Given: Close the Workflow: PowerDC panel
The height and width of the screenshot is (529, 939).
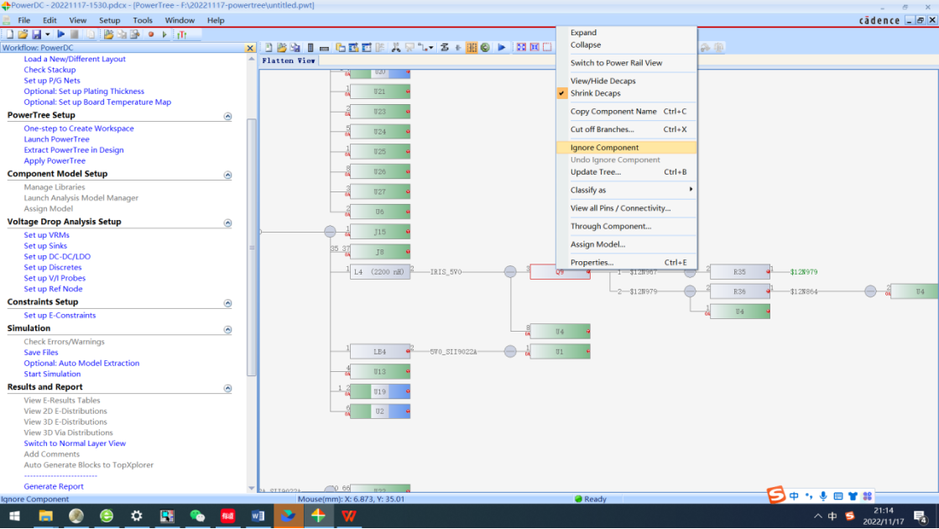Looking at the screenshot, I should click(250, 48).
